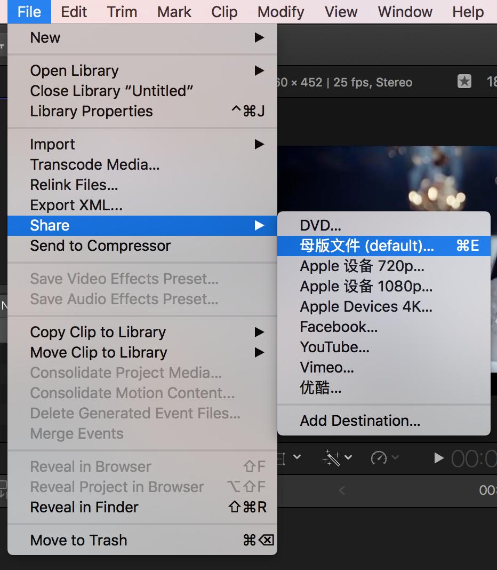Expand the retime dropdown chevron

point(395,457)
